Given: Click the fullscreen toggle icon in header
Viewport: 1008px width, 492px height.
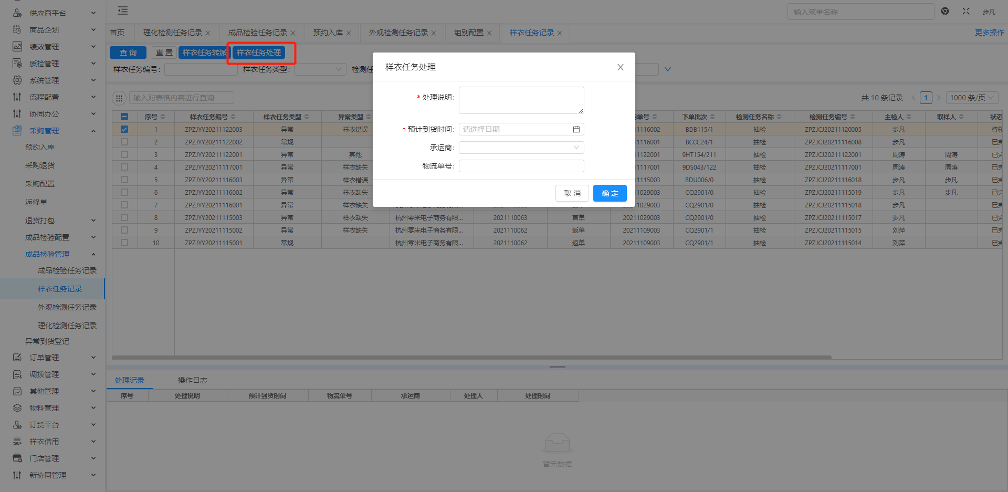Looking at the screenshot, I should 965,11.
